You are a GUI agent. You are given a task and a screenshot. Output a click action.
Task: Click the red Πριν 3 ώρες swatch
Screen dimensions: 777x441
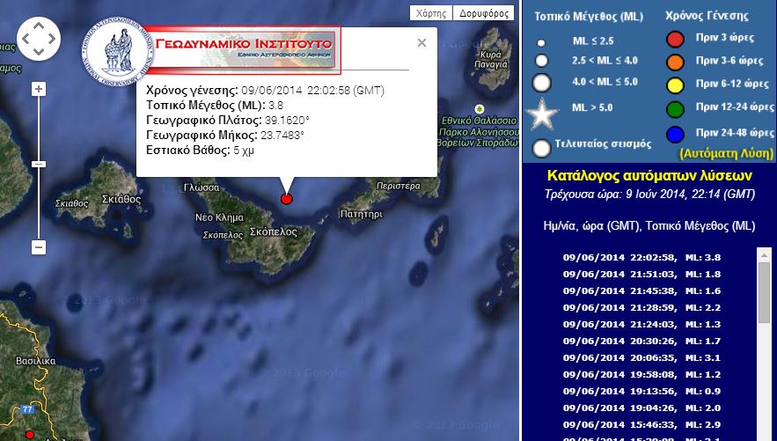tap(675, 39)
